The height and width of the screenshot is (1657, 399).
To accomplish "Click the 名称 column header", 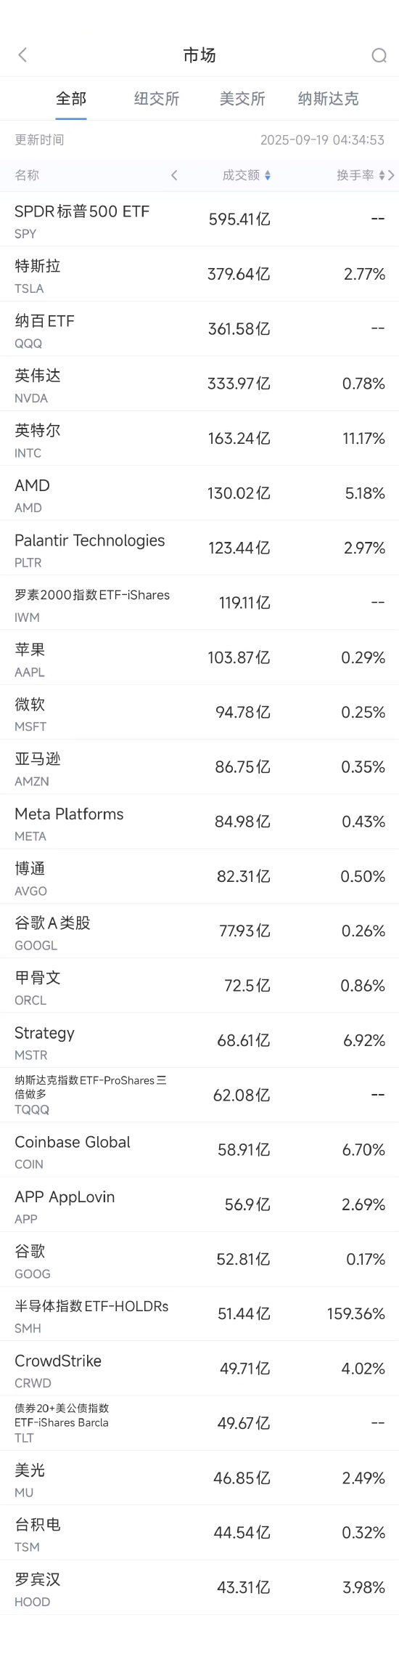I will click(x=27, y=175).
